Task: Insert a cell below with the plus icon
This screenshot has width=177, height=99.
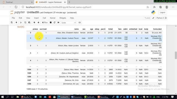Action: coord(16,23)
